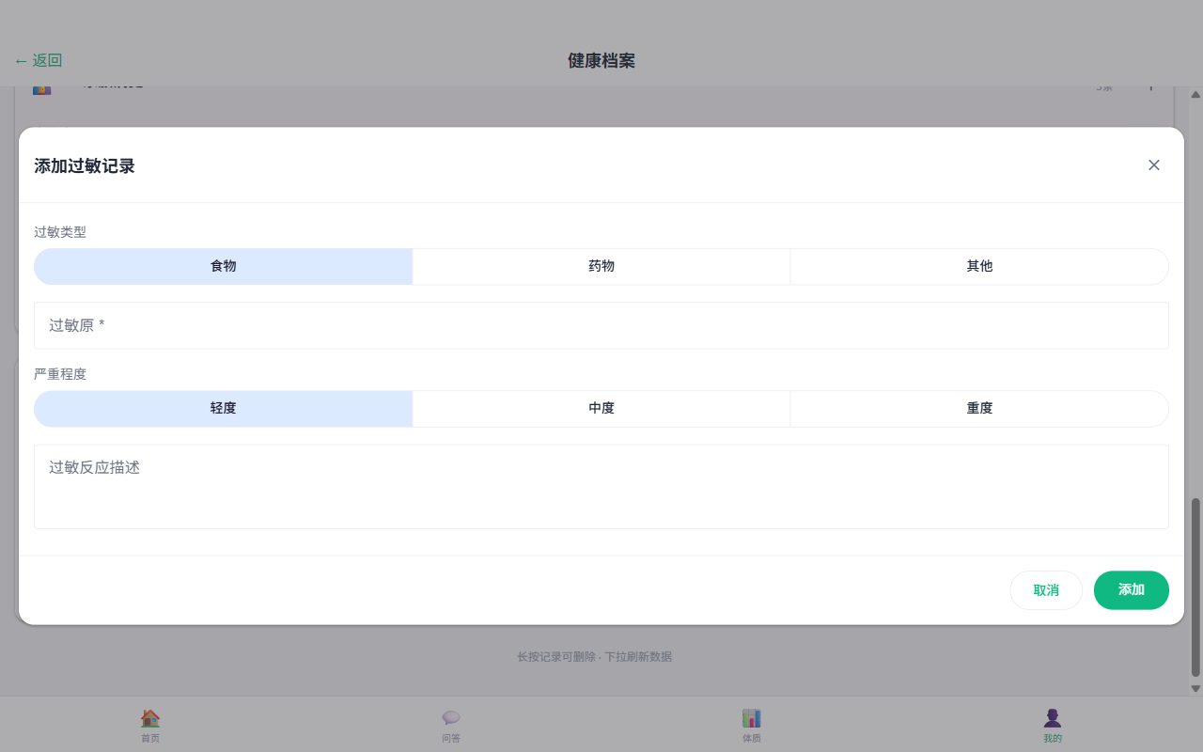
Task: Click the scrollbar down arrow
Action: click(x=1195, y=688)
